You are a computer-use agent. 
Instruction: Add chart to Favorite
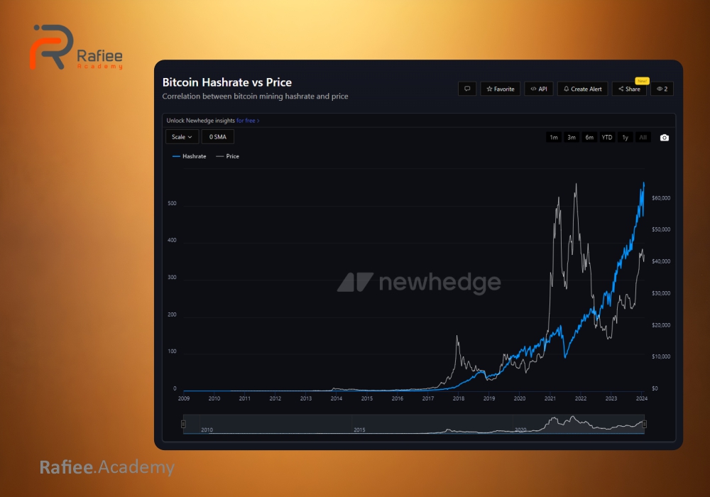[501, 89]
